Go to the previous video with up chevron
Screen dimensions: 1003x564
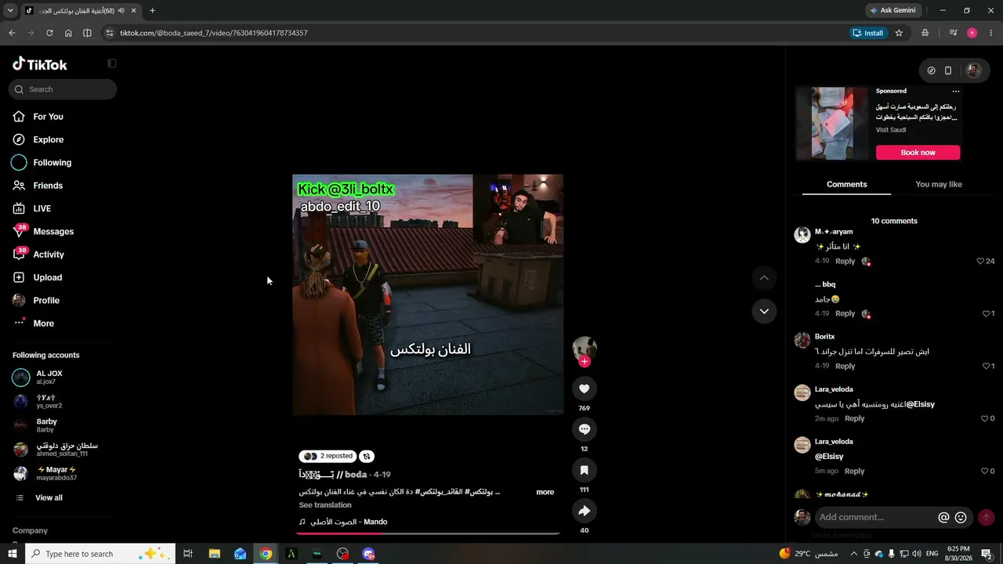tap(764, 278)
